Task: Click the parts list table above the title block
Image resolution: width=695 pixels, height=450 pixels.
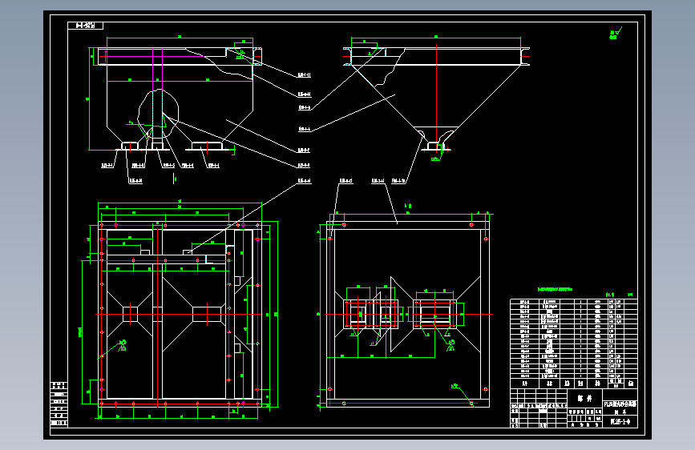Action: (573, 344)
